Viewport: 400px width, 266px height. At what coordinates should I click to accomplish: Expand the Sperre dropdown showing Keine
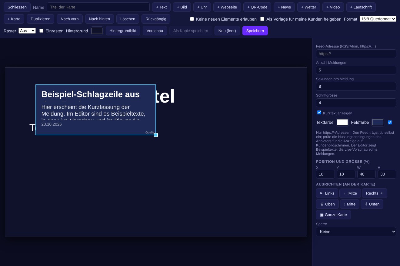[x=356, y=232]
